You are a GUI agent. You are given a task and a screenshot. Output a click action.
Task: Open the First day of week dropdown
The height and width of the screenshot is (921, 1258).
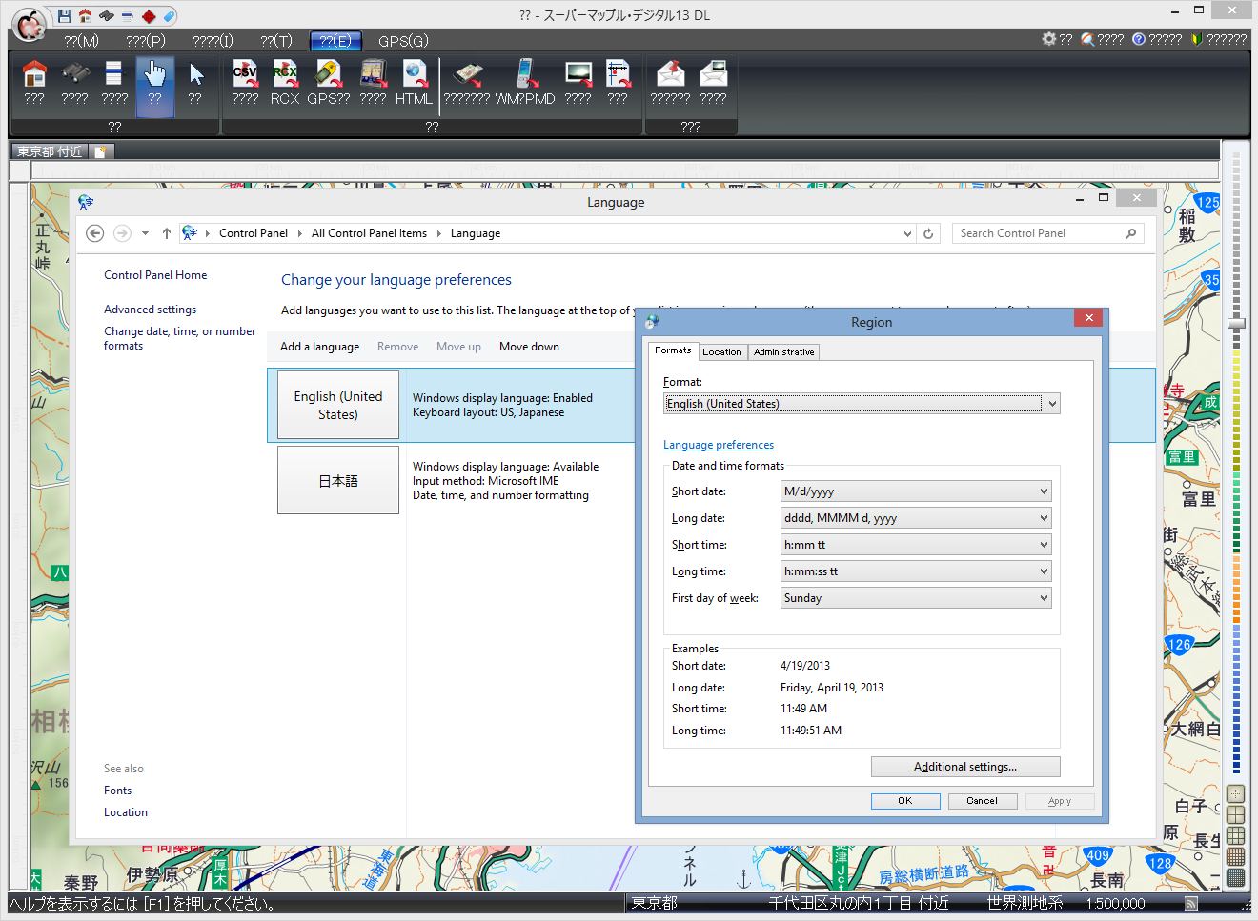click(x=916, y=598)
